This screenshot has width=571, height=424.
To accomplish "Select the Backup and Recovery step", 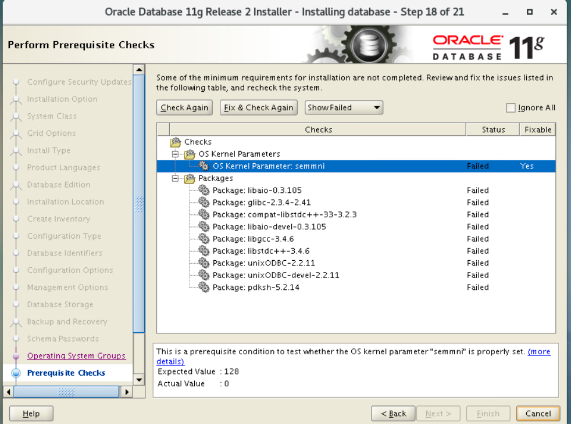I will coord(67,321).
